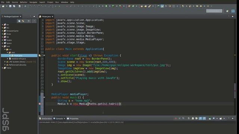239x134 pixels.
Task: Click the Coverage run icon
Action: pos(113,6)
